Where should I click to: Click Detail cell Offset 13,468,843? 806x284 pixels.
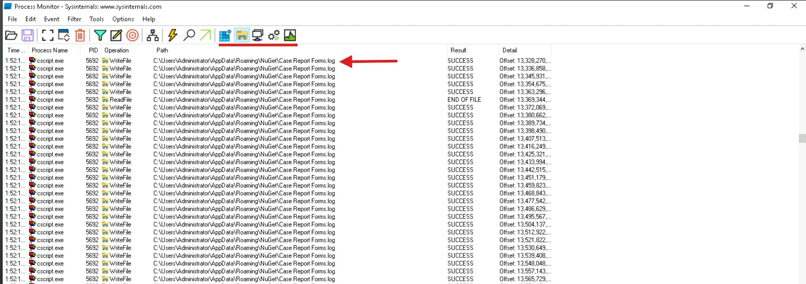[525, 193]
